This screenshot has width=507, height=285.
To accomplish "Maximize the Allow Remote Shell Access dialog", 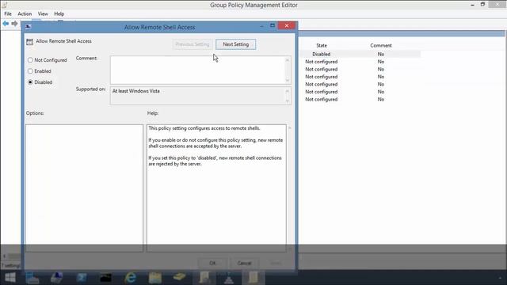I will click(273, 25).
